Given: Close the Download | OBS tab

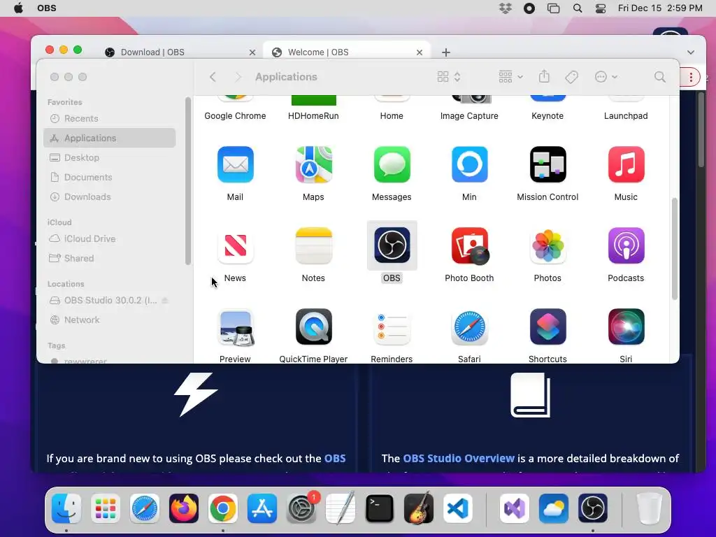Looking at the screenshot, I should 252,52.
